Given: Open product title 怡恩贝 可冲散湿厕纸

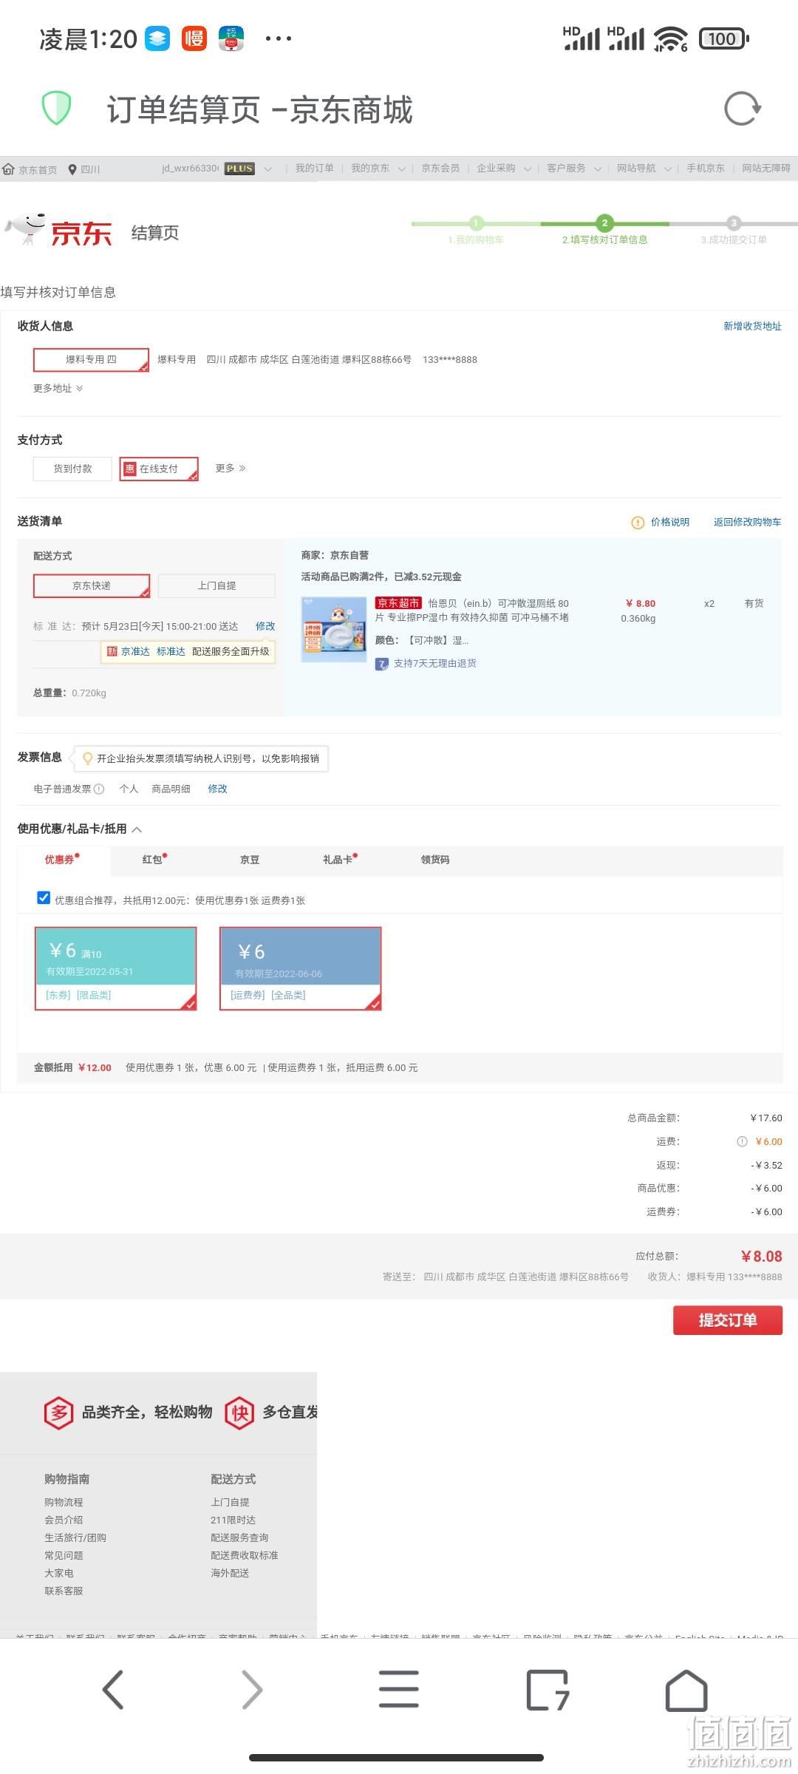Looking at the screenshot, I should tap(472, 611).
